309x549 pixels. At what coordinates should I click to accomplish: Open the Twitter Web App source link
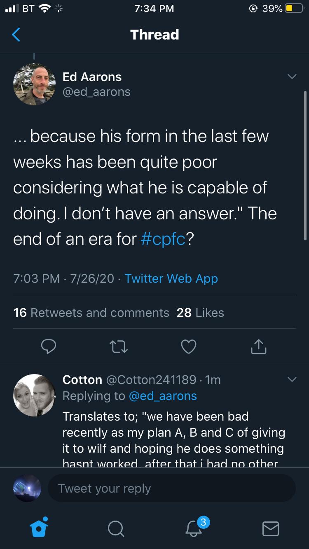click(x=171, y=279)
